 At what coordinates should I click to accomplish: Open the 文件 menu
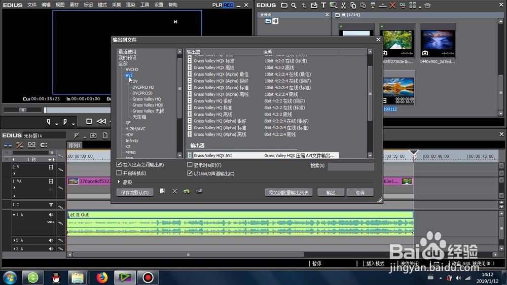tap(31, 5)
